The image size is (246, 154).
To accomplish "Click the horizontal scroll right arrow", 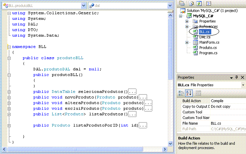I will 164,149.
